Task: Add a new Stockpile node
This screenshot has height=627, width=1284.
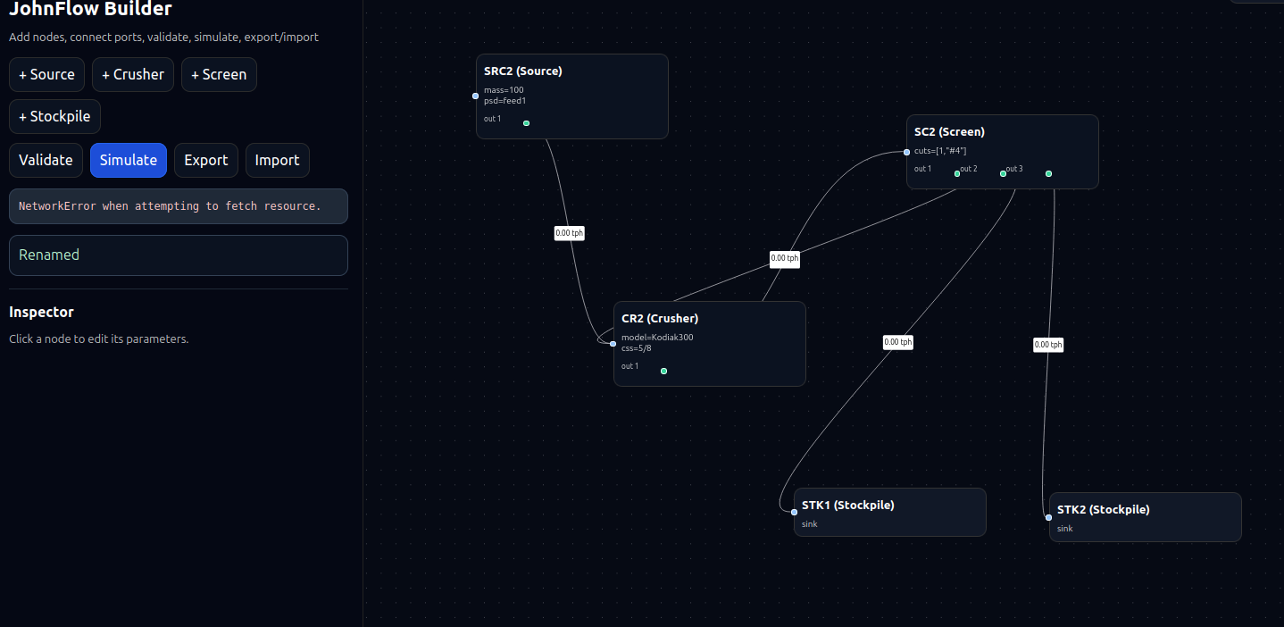Action: [x=54, y=117]
